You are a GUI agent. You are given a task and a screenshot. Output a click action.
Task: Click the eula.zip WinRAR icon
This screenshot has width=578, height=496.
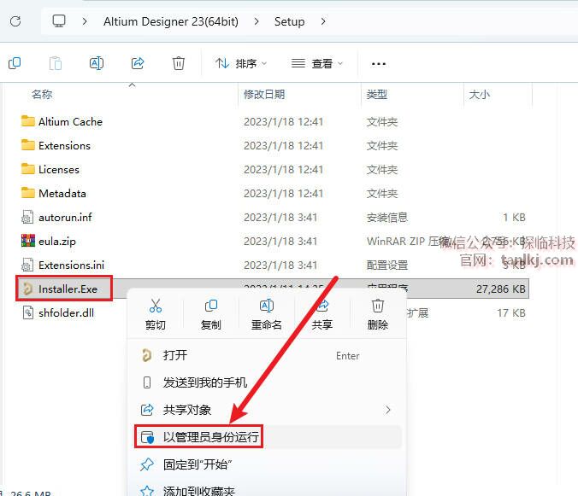(x=28, y=241)
